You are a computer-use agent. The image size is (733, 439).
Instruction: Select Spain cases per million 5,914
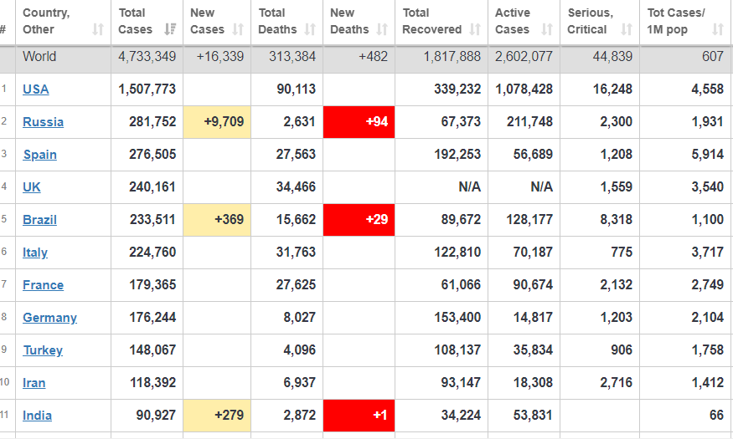click(708, 155)
